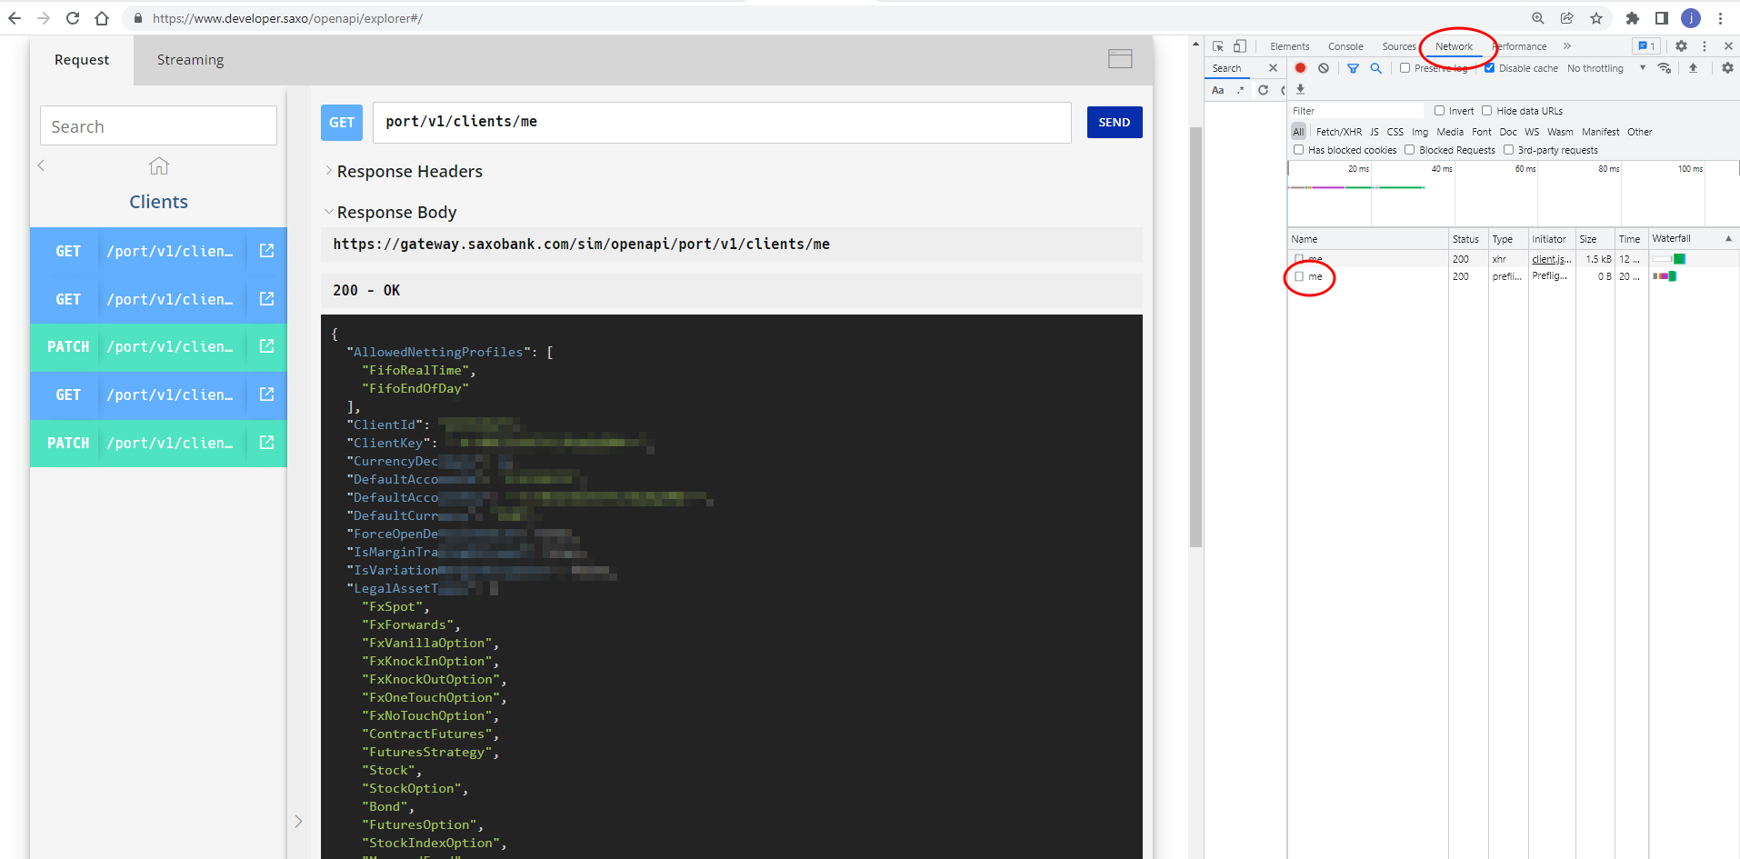Screen dimensions: 1740x859
Task: Enable the Preserve log checkbox
Action: (1405, 68)
